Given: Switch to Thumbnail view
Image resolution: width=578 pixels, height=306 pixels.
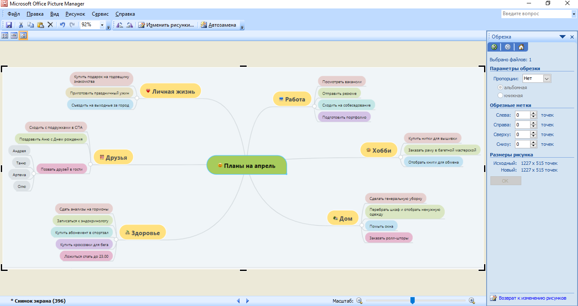Looking at the screenshot, I should pyautogui.click(x=5, y=36).
